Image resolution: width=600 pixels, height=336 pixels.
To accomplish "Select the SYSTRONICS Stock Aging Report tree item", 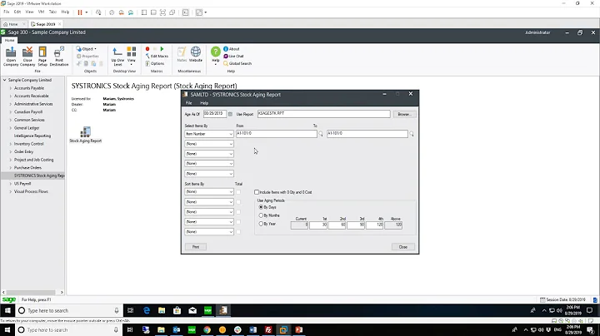I will pos(39,175).
